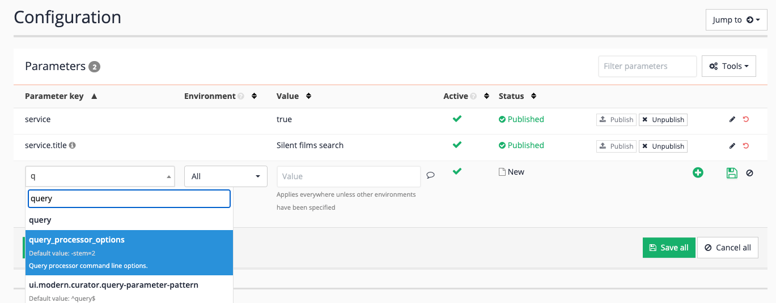This screenshot has height=303, width=776.
Task: Click the help icon beside Environment header
Action: [241, 97]
